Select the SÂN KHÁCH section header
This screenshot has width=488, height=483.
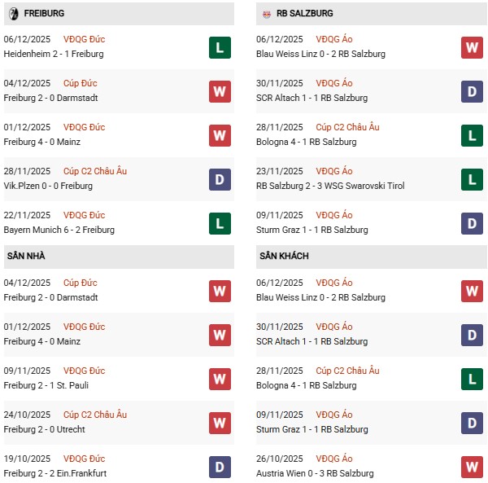284,257
